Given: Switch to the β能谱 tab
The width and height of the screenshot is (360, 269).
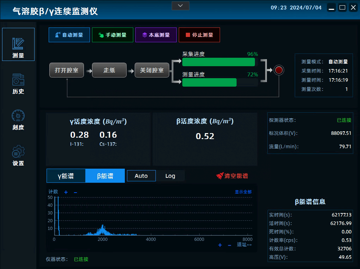Looking at the screenshot, I should click(105, 176).
